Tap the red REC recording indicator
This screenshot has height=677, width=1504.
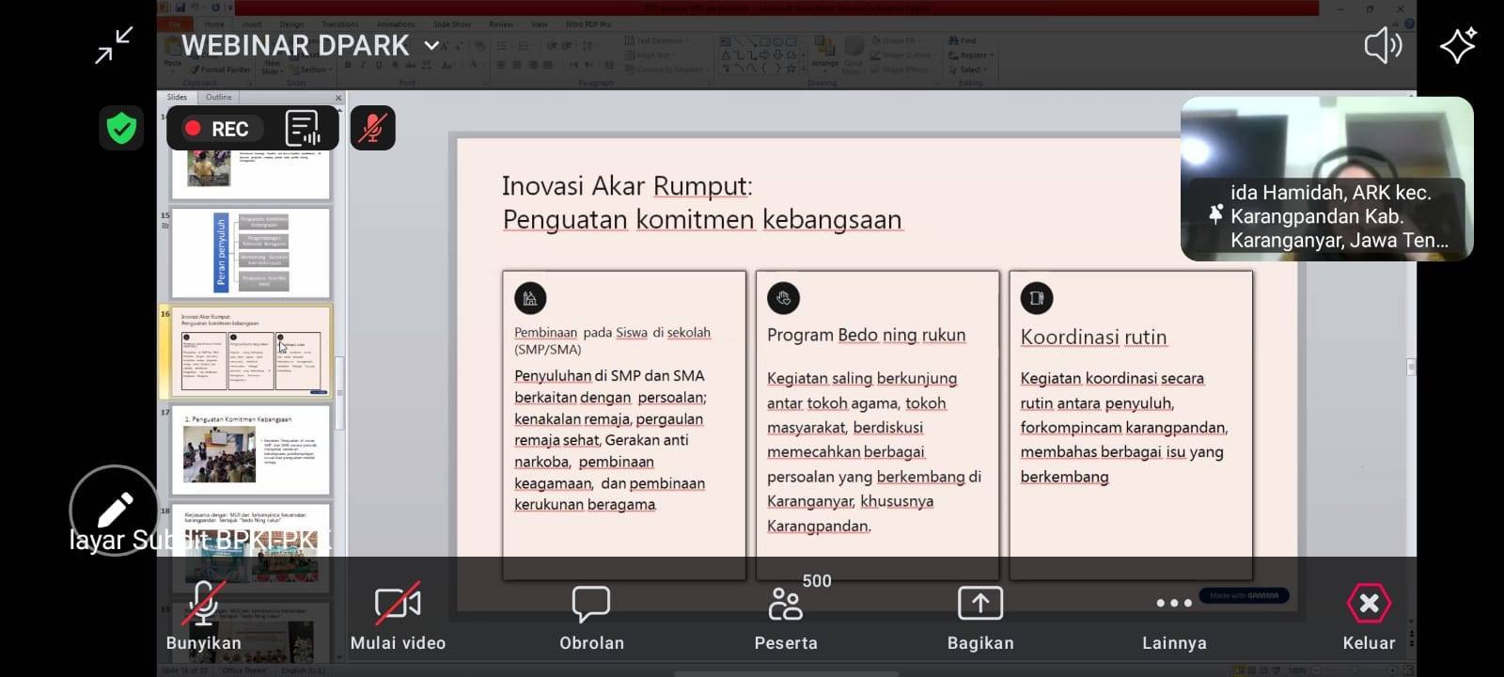(217, 129)
